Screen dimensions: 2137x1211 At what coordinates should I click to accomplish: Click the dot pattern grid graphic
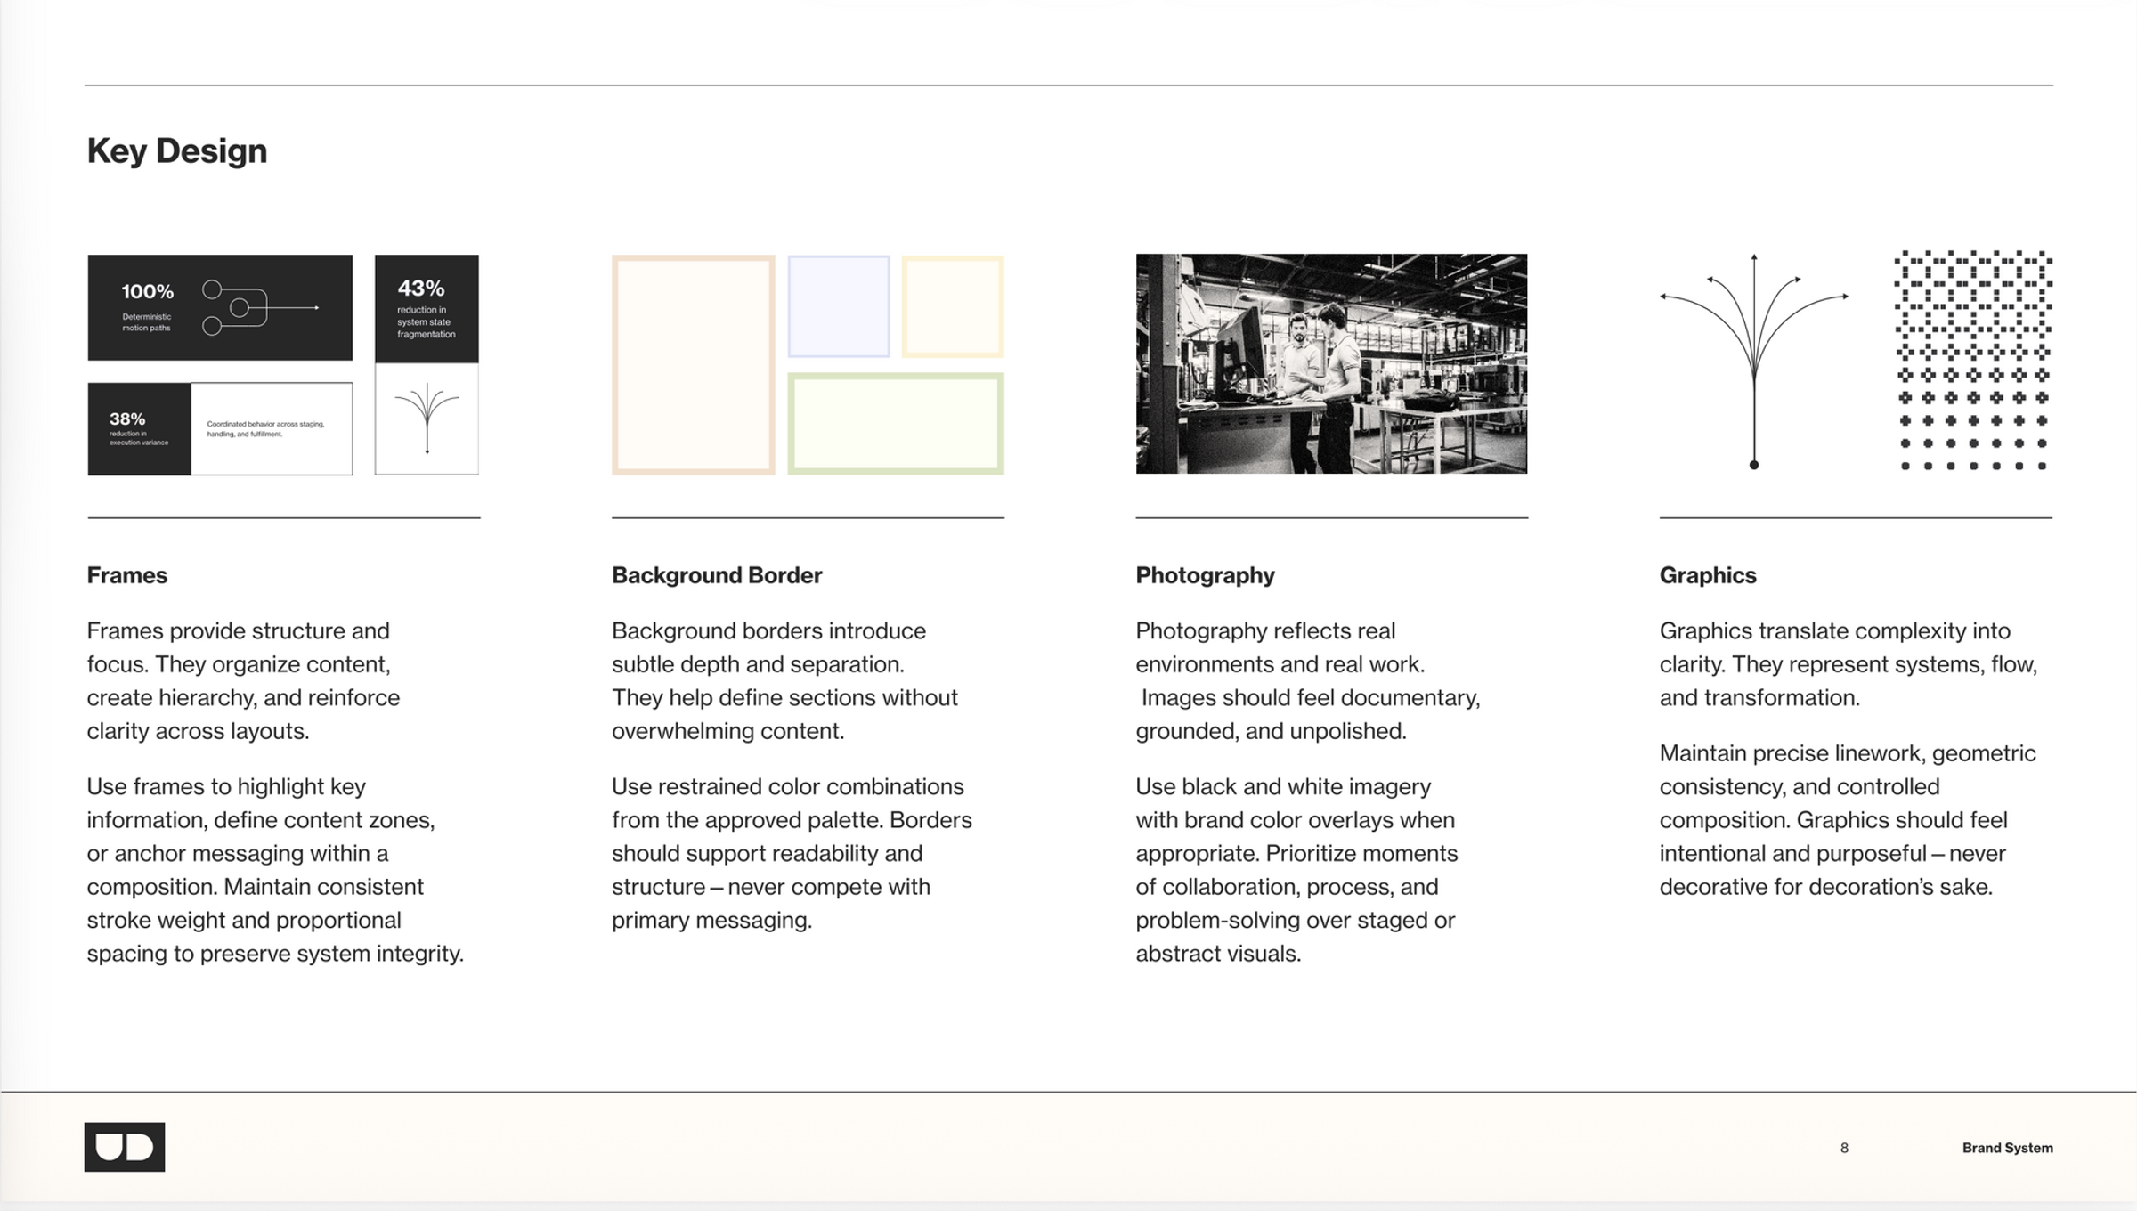[x=1973, y=361]
